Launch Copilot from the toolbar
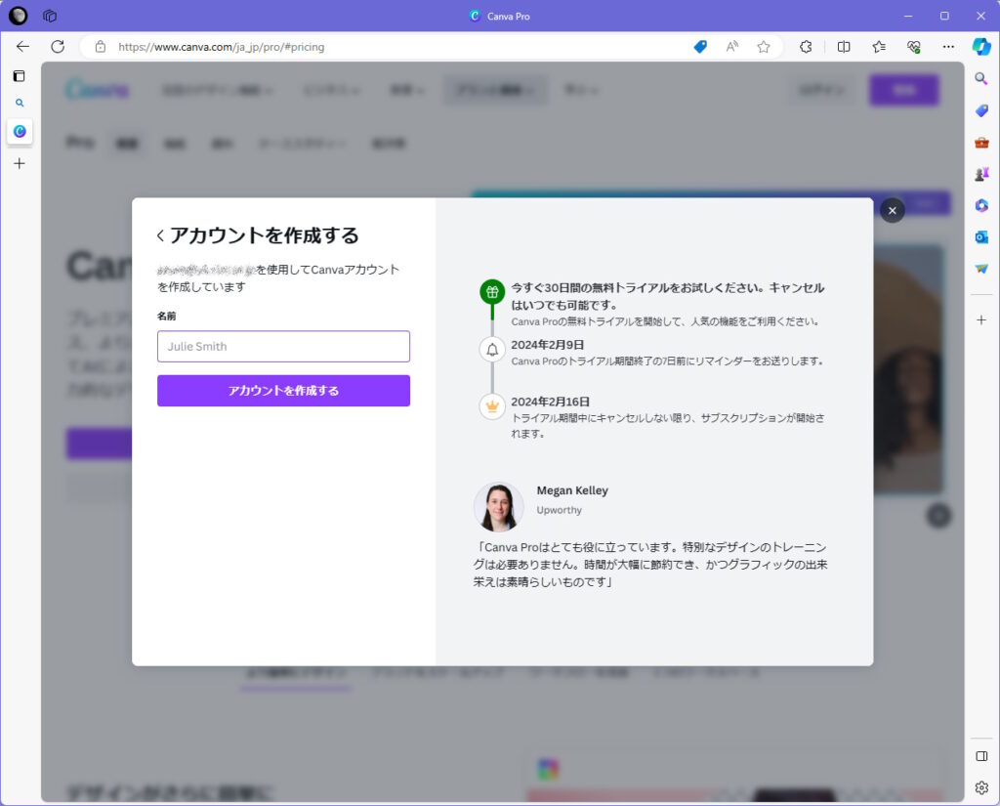 click(981, 47)
